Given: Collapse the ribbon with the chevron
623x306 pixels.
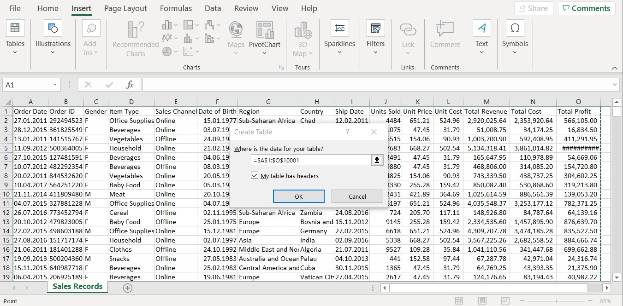Looking at the screenshot, I should [615, 67].
